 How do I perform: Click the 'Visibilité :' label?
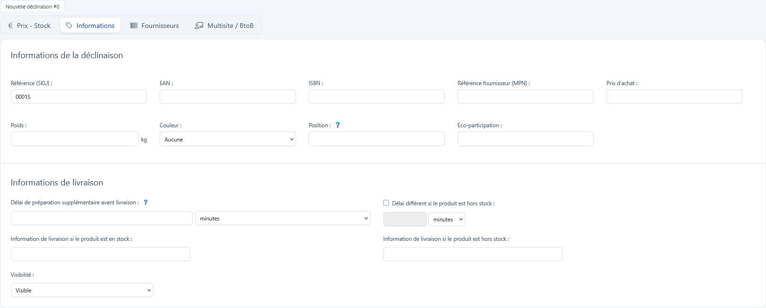[x=22, y=275]
